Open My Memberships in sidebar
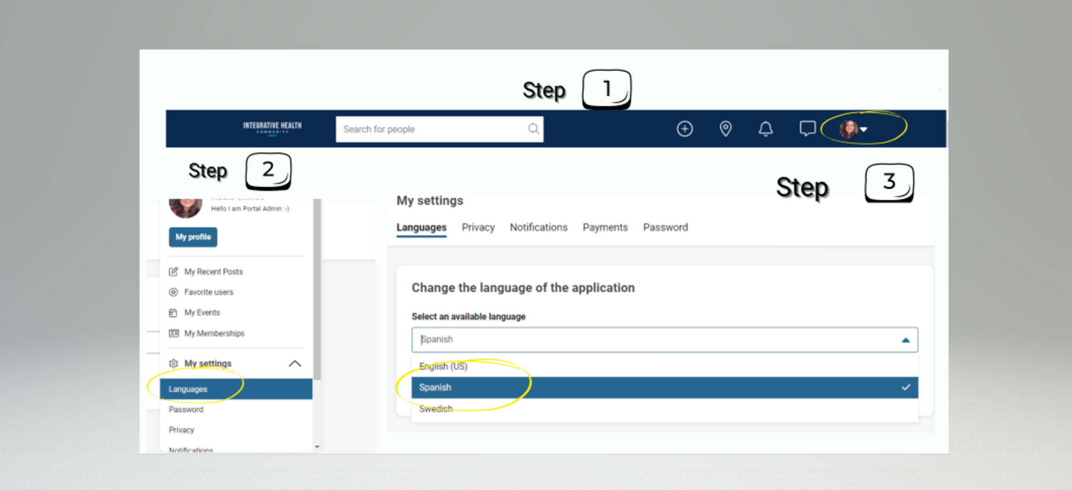The height and width of the screenshot is (490, 1072). 214,334
